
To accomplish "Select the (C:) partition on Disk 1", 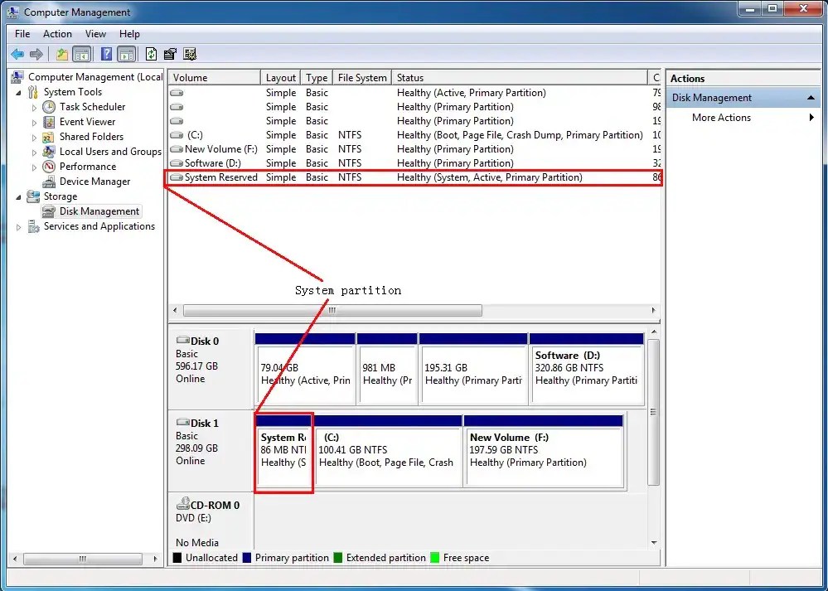I will click(x=388, y=452).
